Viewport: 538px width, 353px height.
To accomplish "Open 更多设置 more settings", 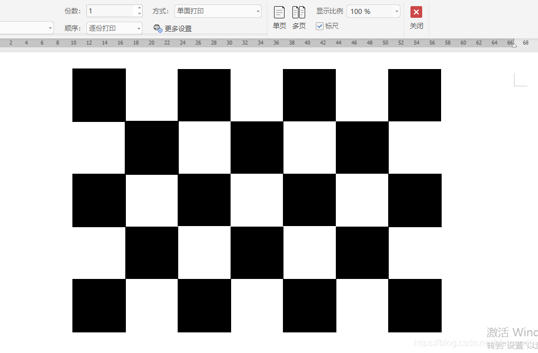I will (173, 28).
